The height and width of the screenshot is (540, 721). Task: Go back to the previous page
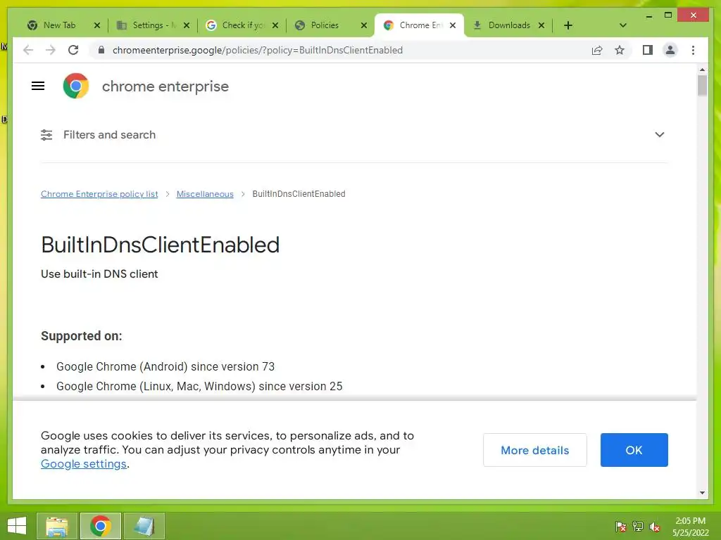tap(28, 50)
